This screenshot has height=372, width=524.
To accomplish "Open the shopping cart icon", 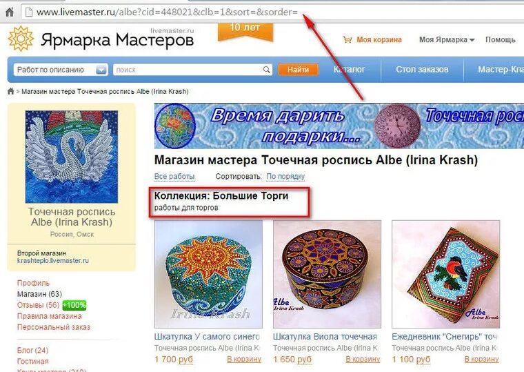I will click(x=347, y=40).
